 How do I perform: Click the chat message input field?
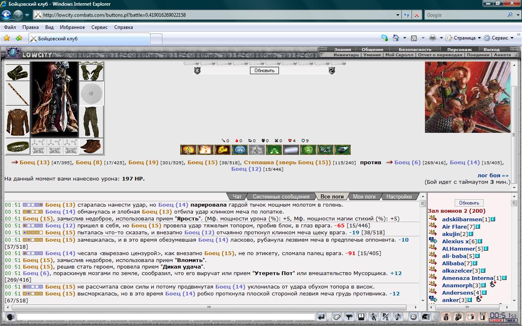[165, 317]
